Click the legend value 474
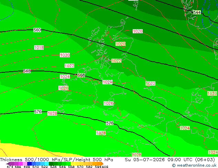Image resolution: width=218 pixels, height=168 pixels. pyautogui.click(x=10, y=167)
